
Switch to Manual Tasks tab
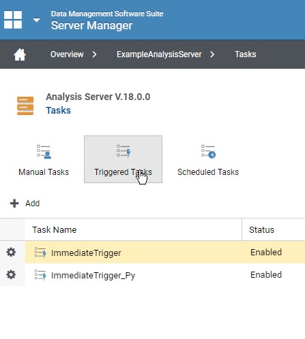[44, 159]
